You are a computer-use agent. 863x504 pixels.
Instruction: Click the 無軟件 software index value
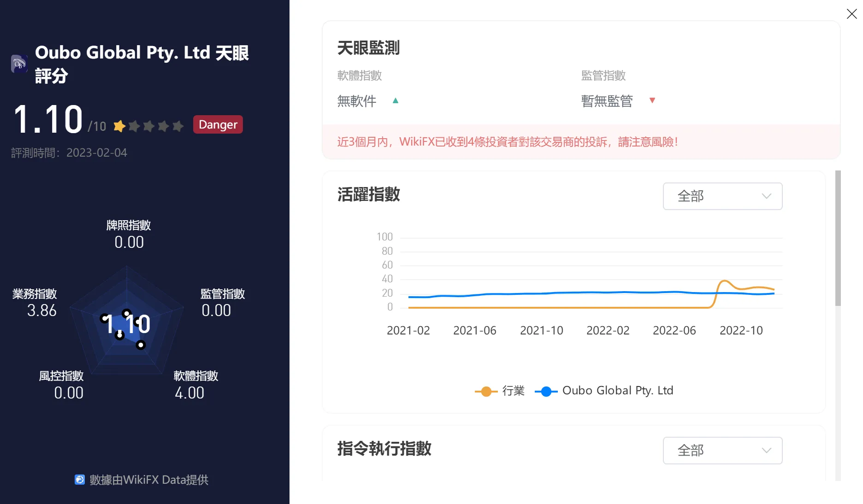click(357, 101)
